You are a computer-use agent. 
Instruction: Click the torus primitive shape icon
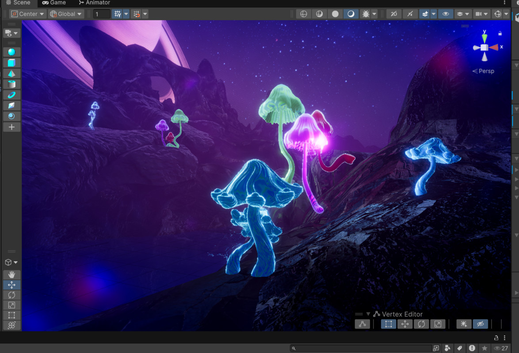coord(11,95)
